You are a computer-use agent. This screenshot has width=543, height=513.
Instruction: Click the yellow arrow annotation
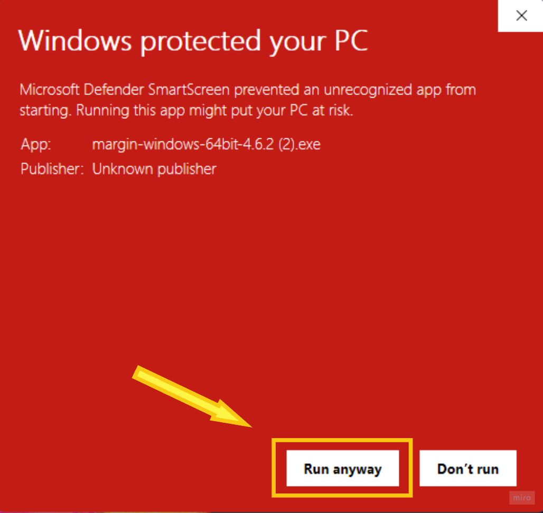(x=192, y=397)
